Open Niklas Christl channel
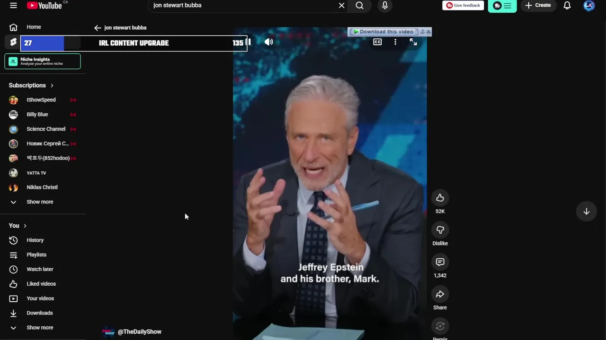Screen dimensions: 606x340 pyautogui.click(x=43, y=187)
